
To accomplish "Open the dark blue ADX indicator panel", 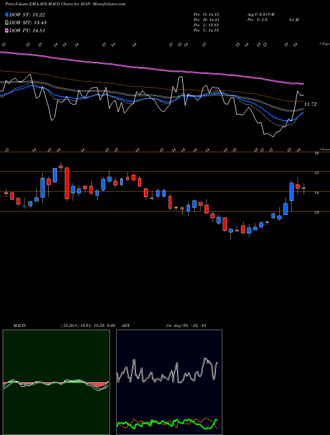I will pos(169,382).
